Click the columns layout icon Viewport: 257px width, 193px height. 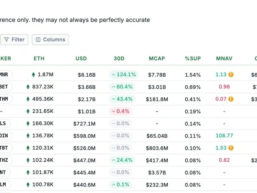tap(38, 39)
